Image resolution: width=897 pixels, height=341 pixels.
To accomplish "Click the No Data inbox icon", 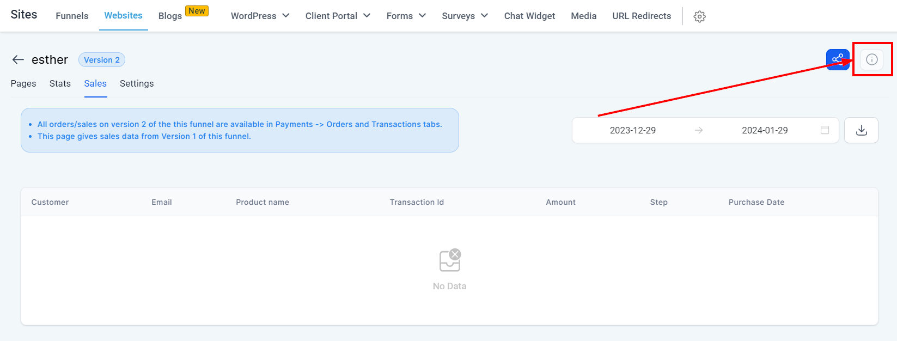I will (x=450, y=260).
